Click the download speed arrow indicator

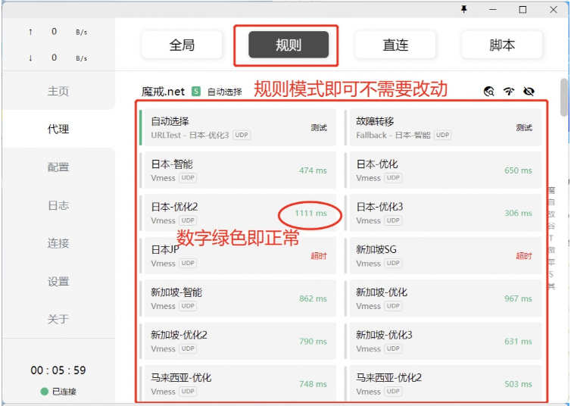[30, 58]
